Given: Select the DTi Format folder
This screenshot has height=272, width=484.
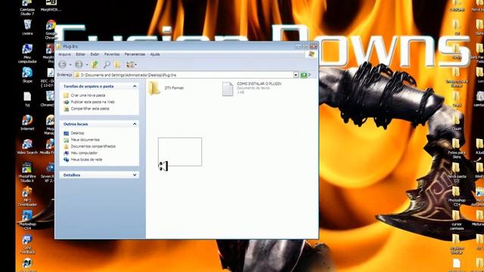Looking at the screenshot, I should coord(166,88).
